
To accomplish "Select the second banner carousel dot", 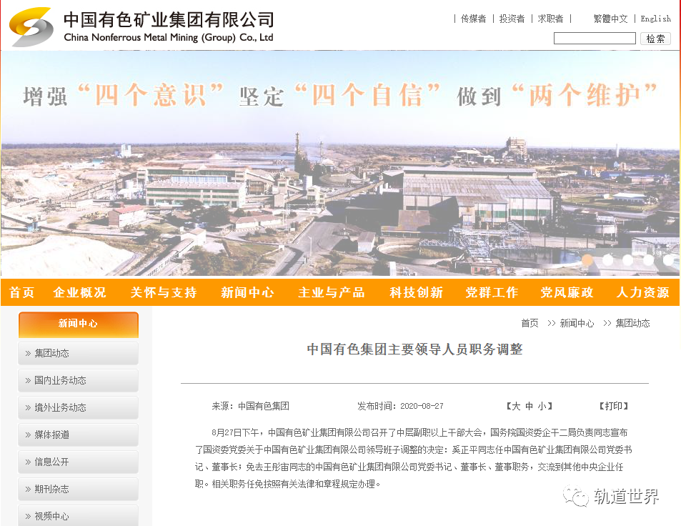I will (607, 259).
